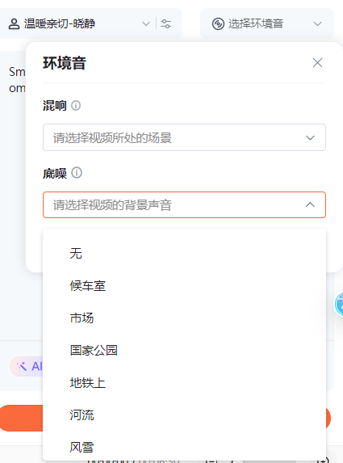Click the info icon next to 混响
This screenshot has height=463, width=343.
click(76, 105)
